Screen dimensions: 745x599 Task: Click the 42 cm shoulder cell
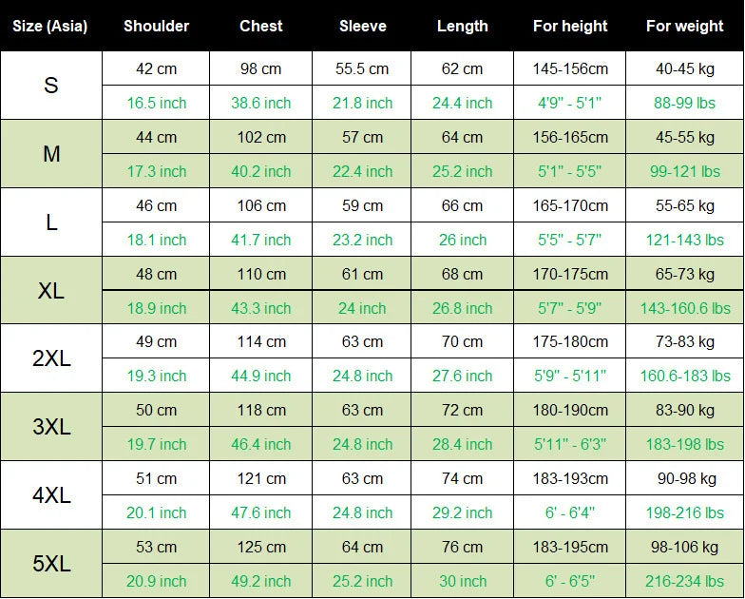click(x=156, y=68)
